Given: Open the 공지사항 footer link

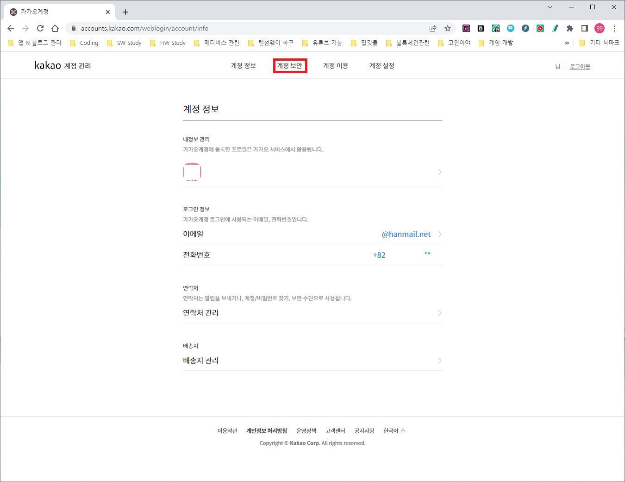Looking at the screenshot, I should point(364,431).
